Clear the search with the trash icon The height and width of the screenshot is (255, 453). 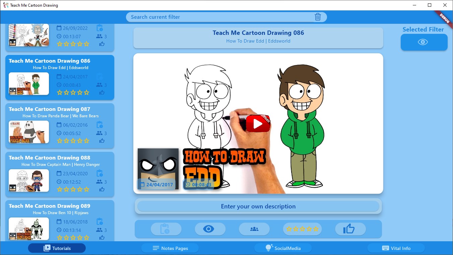click(318, 17)
